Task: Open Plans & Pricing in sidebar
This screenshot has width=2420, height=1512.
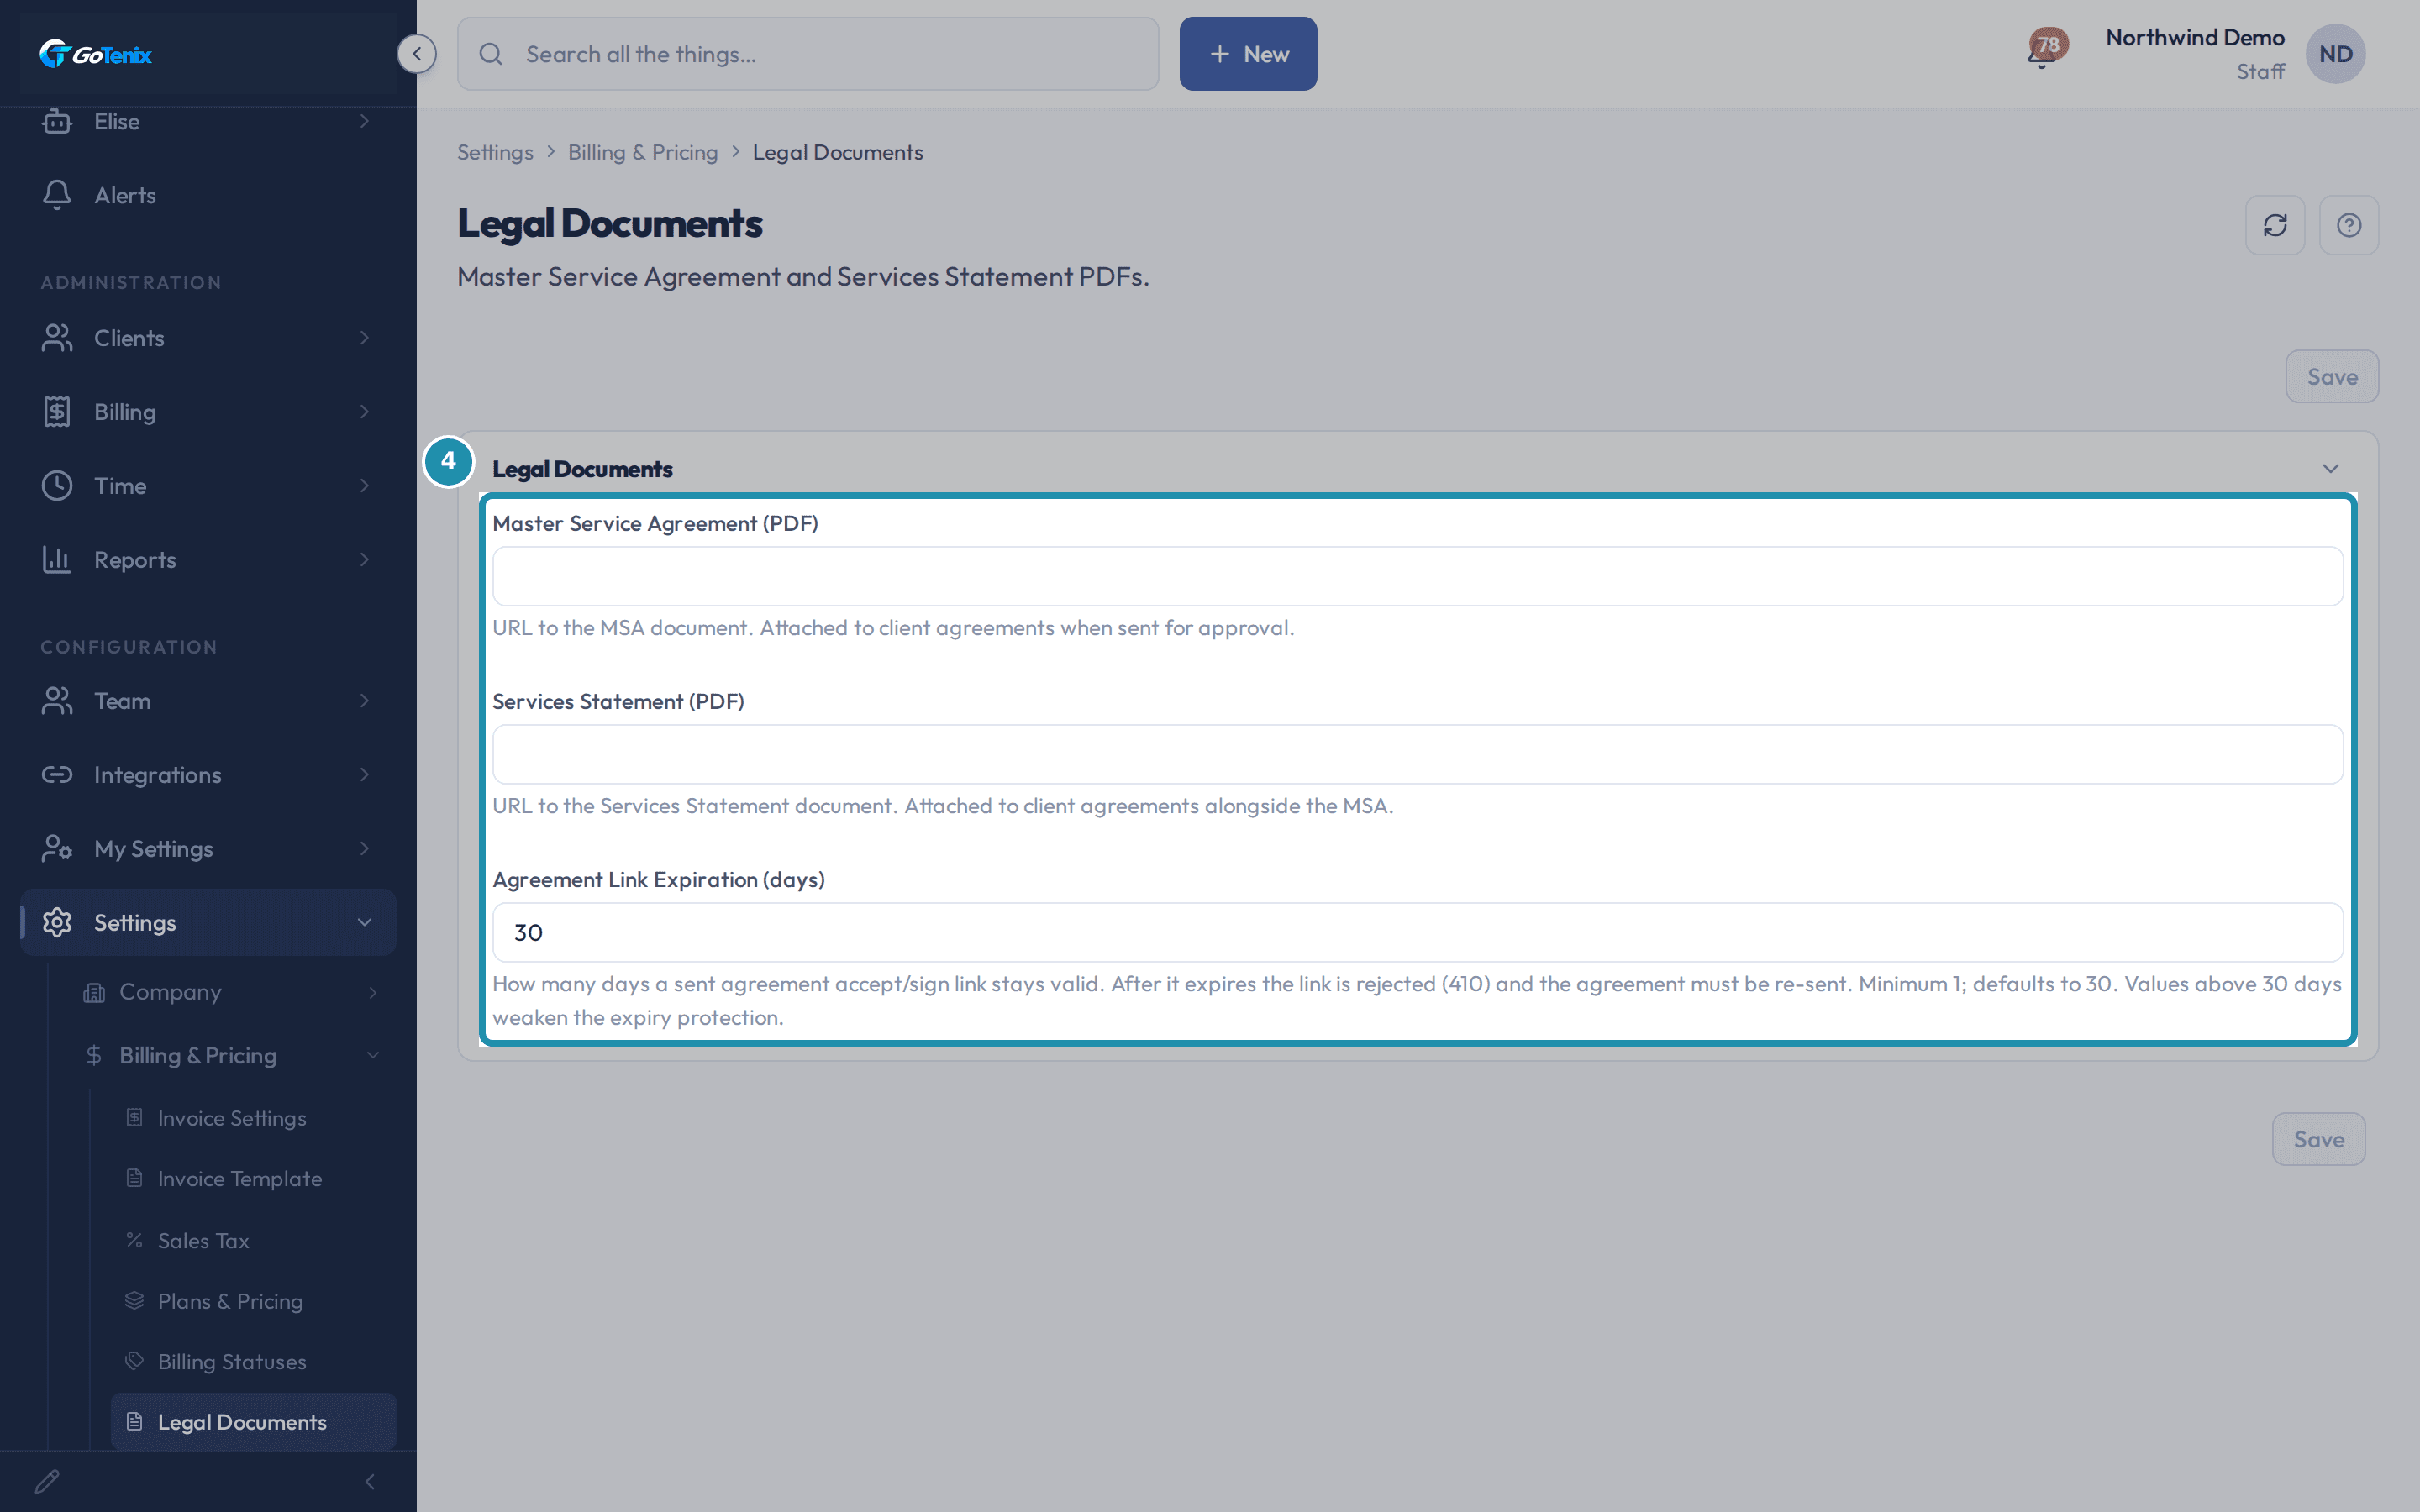Action: pyautogui.click(x=254, y=1301)
